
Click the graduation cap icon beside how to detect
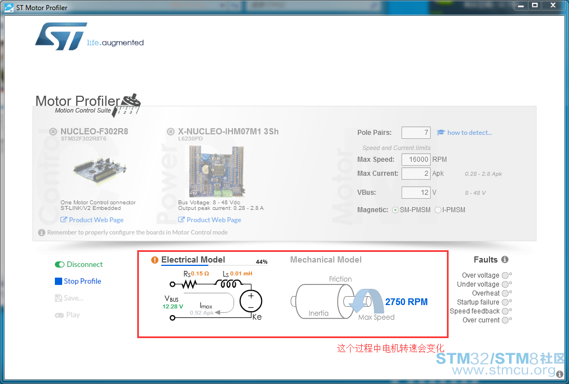(x=441, y=132)
